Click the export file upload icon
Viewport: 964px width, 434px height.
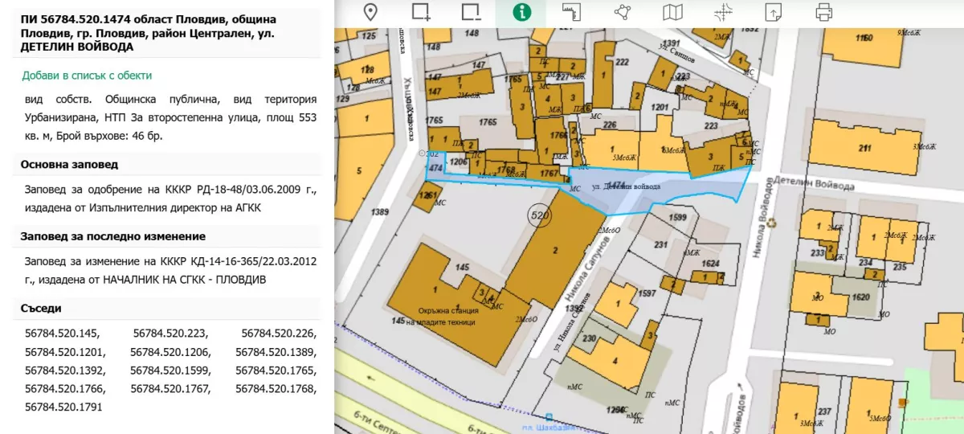[773, 12]
